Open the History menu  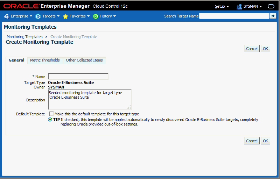[108, 16]
